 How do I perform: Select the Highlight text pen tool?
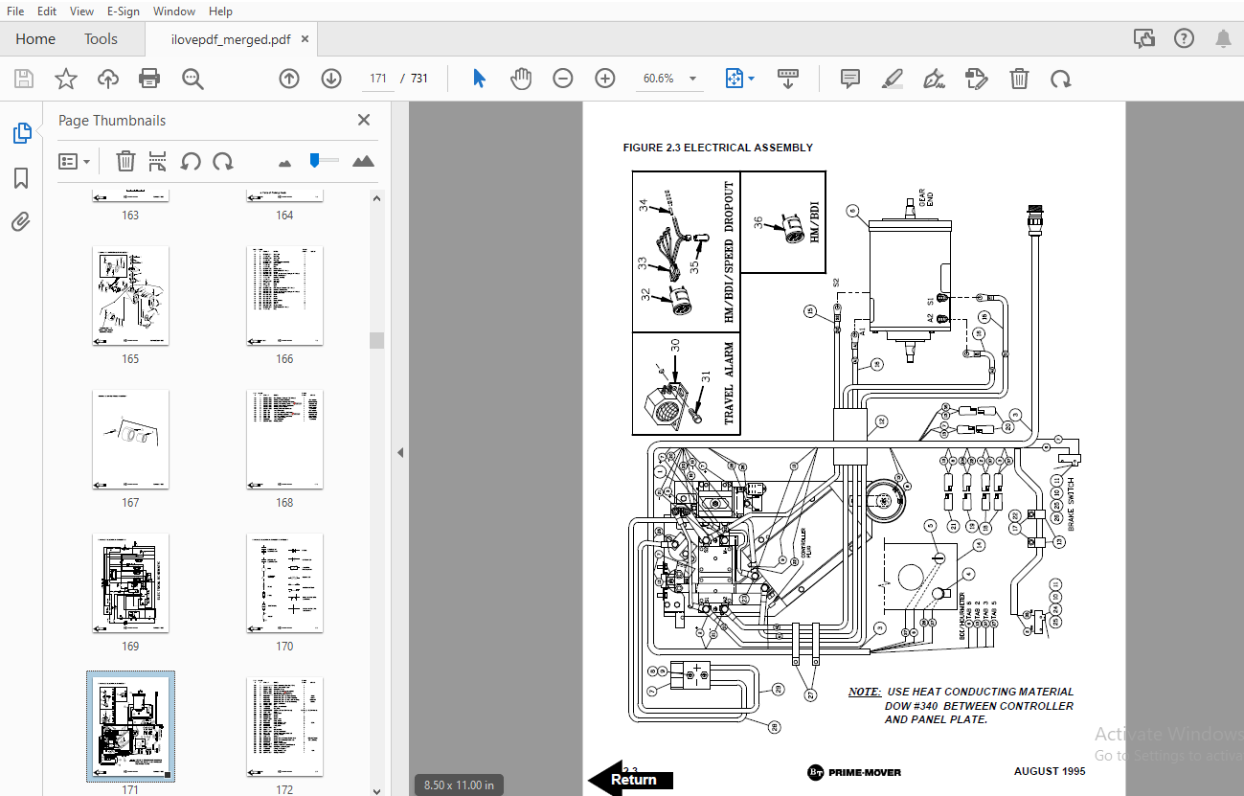pyautogui.click(x=893, y=79)
